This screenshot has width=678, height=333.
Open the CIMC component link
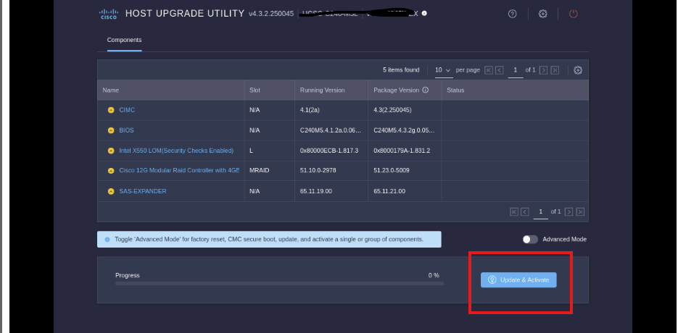click(x=127, y=110)
